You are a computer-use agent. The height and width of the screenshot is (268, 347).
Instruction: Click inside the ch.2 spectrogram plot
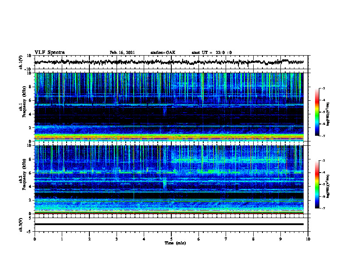coord(169,180)
